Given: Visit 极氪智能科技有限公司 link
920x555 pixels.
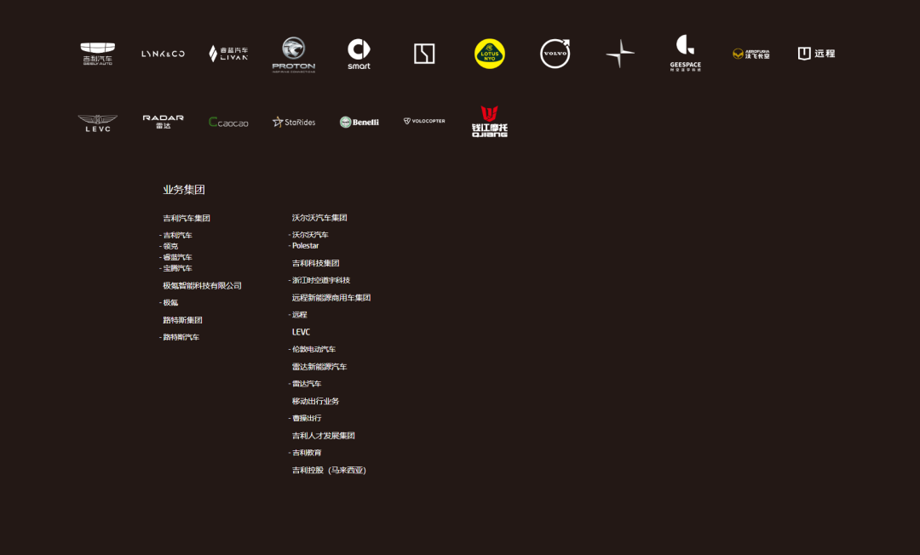Looking at the screenshot, I should coord(202,285).
